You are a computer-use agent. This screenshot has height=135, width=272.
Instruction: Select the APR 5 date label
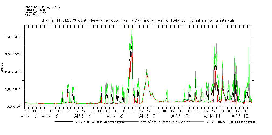(x=30, y=116)
